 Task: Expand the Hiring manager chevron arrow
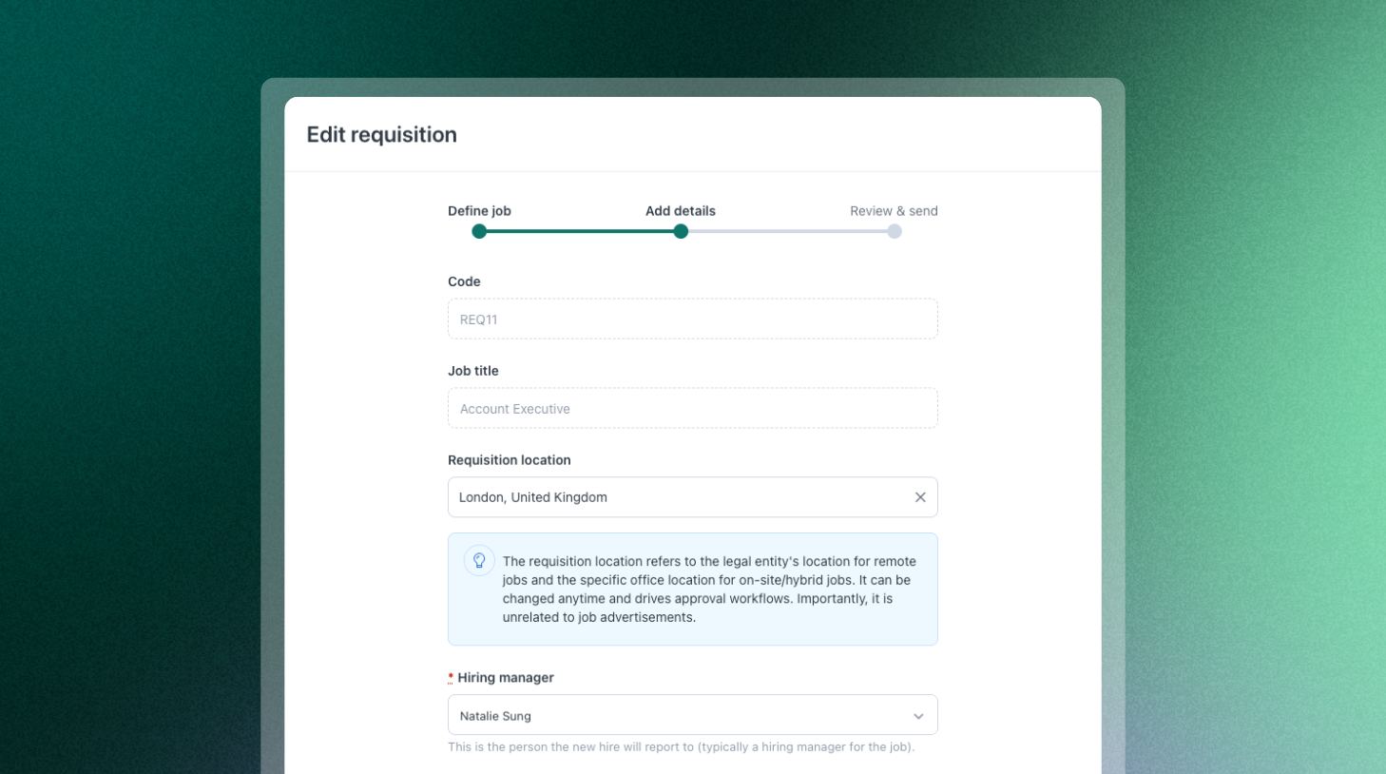click(918, 716)
